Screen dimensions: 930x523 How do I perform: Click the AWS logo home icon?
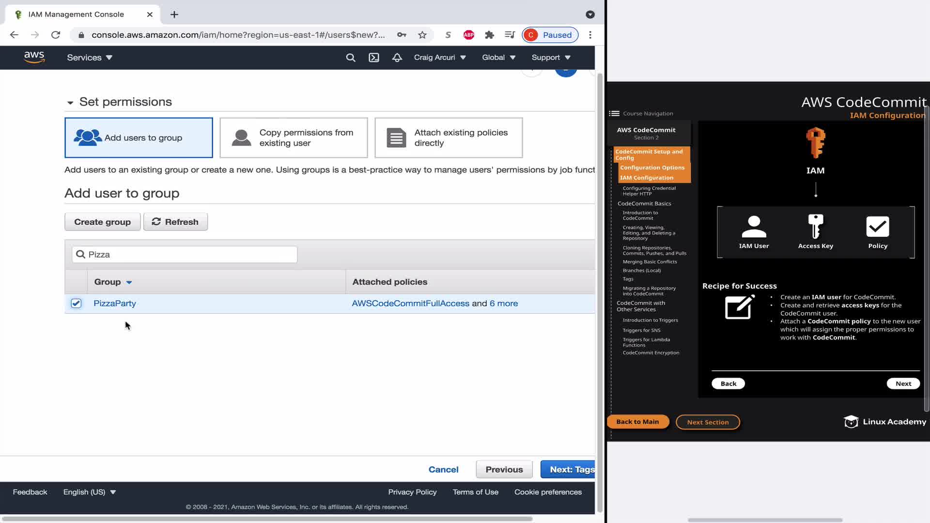click(x=34, y=57)
